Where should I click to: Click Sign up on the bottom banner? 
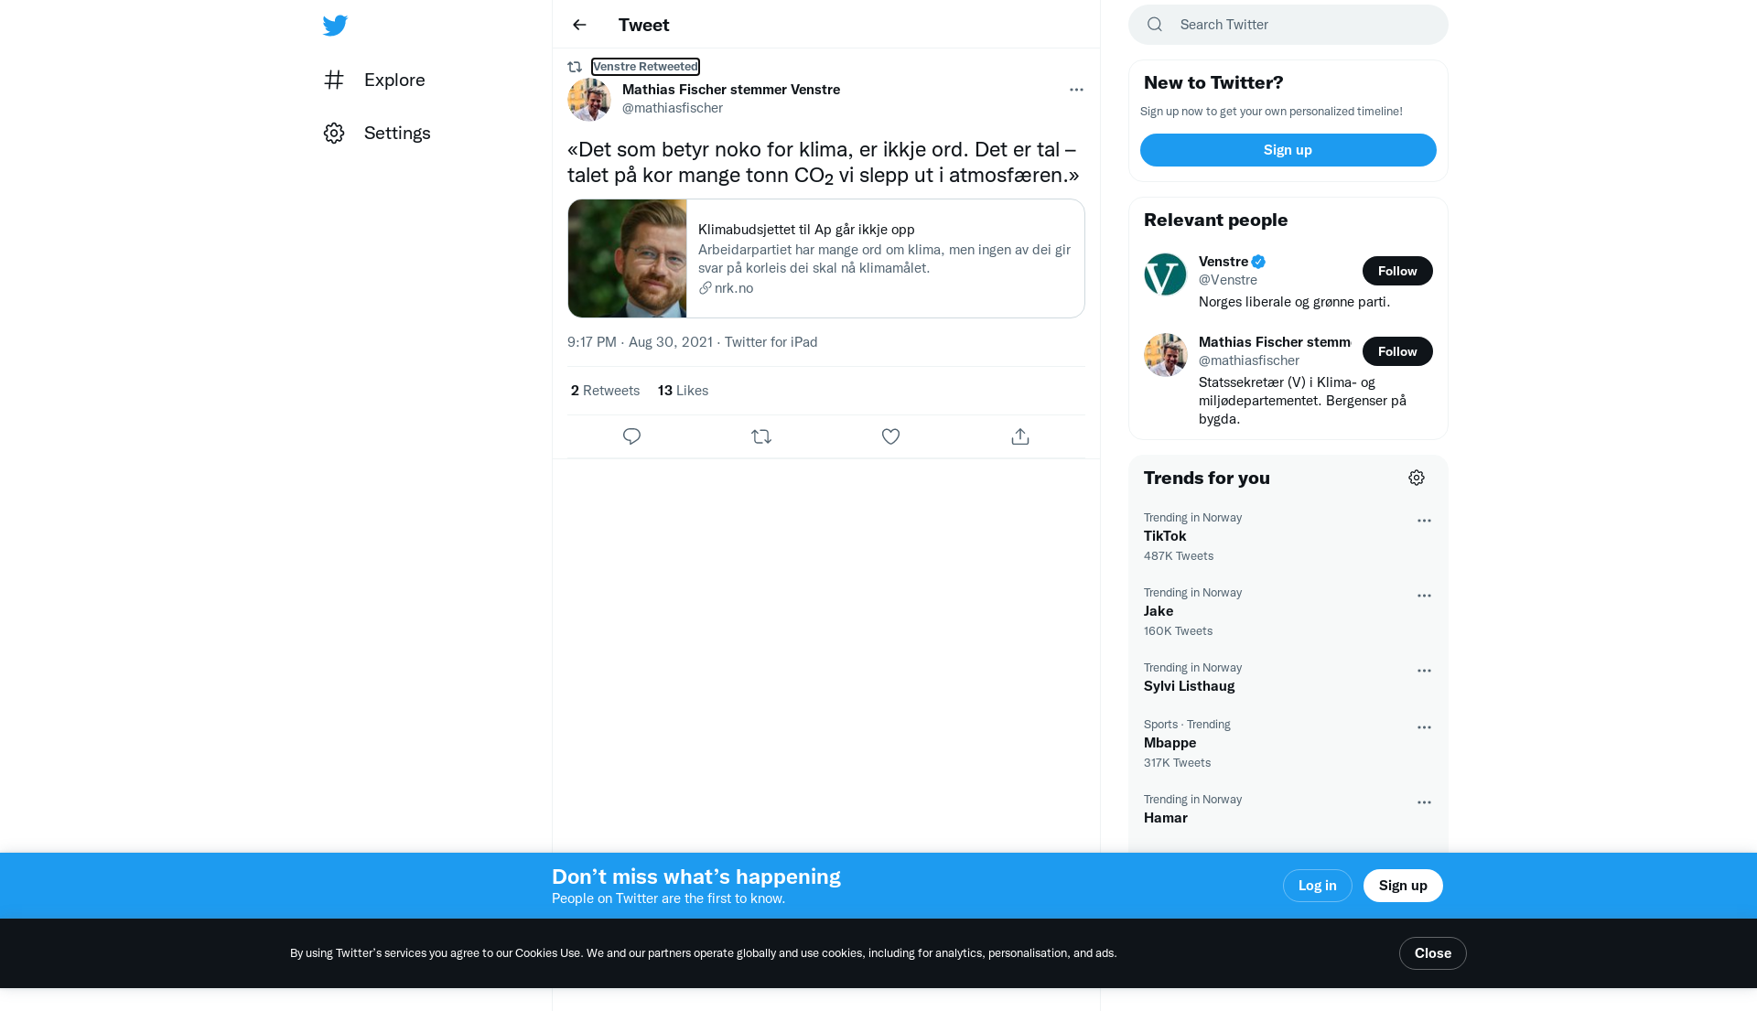pyautogui.click(x=1403, y=886)
